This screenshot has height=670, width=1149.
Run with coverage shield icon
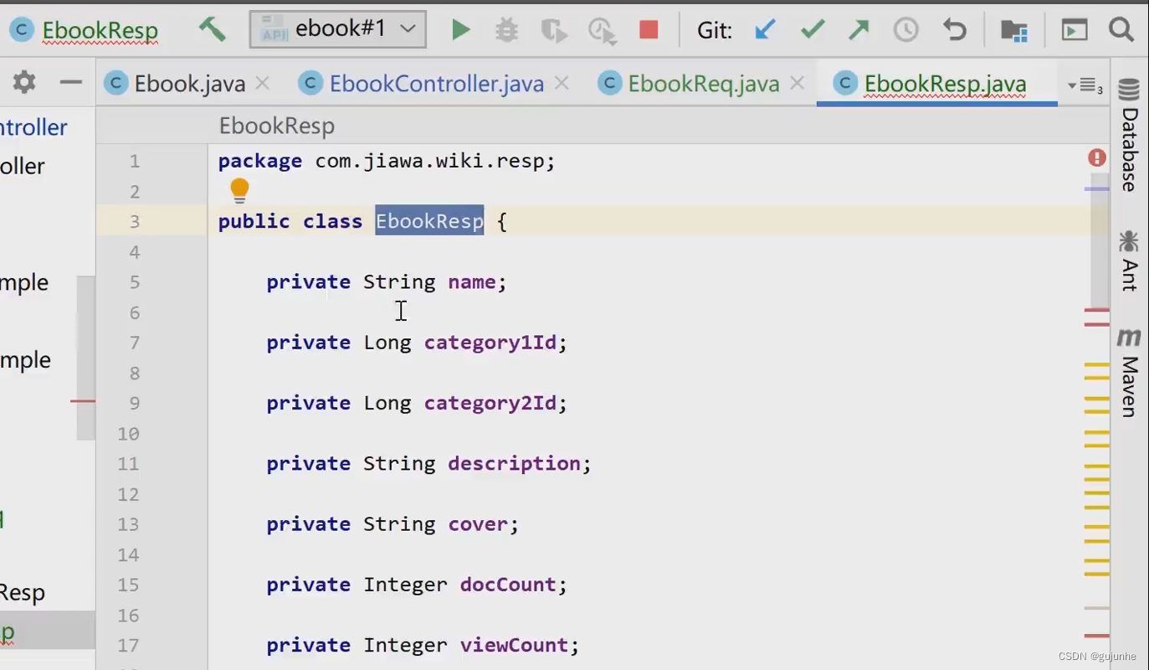tap(553, 31)
